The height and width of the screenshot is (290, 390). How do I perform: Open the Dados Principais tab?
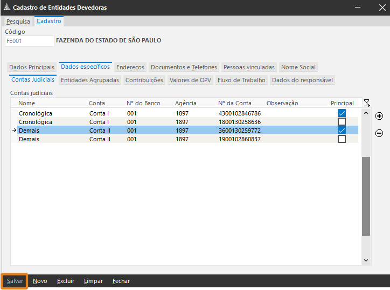click(32, 67)
